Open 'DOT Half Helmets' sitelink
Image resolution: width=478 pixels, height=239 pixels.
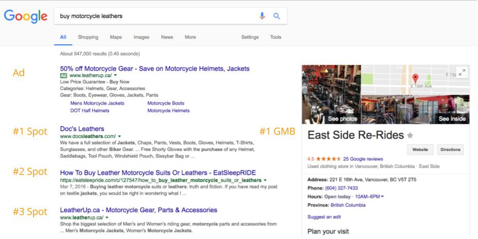click(x=90, y=111)
